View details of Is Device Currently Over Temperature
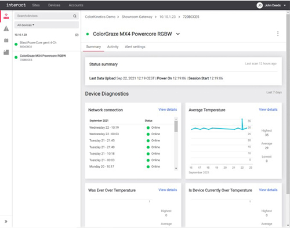The height and width of the screenshot is (232, 290). pos(268,190)
